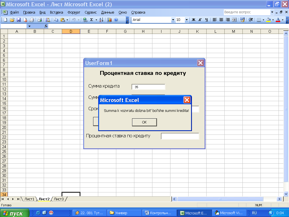This screenshot has height=217, width=289.
Task: Expand the Paste options arrow
Action: [x=67, y=20]
